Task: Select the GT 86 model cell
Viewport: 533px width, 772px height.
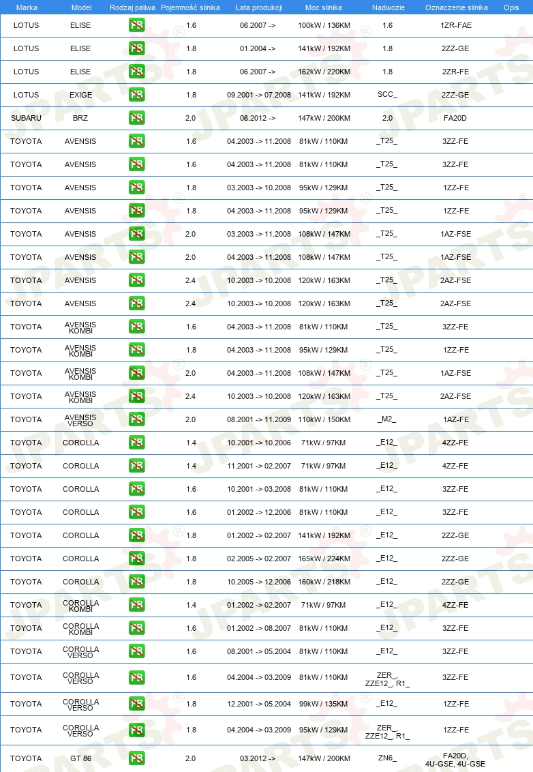Action: point(80,759)
